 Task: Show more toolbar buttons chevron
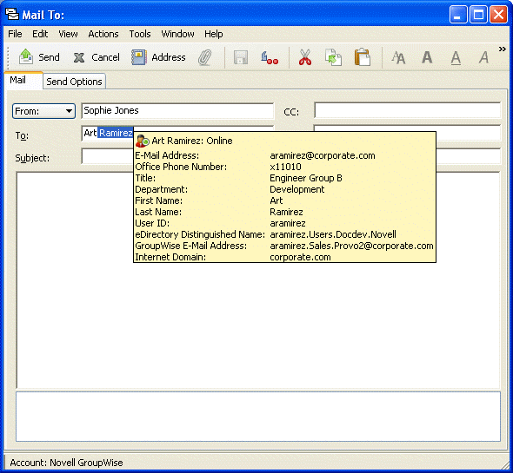pos(502,49)
